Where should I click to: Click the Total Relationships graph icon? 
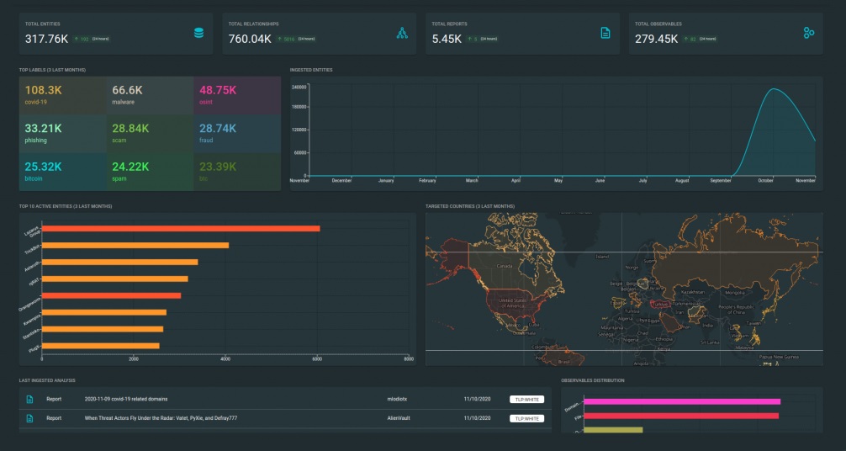pyautogui.click(x=402, y=33)
